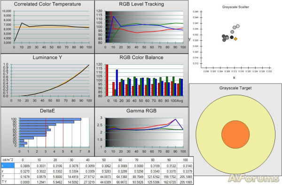
Task: Select the 100 column header in data table
Action: tap(185, 160)
